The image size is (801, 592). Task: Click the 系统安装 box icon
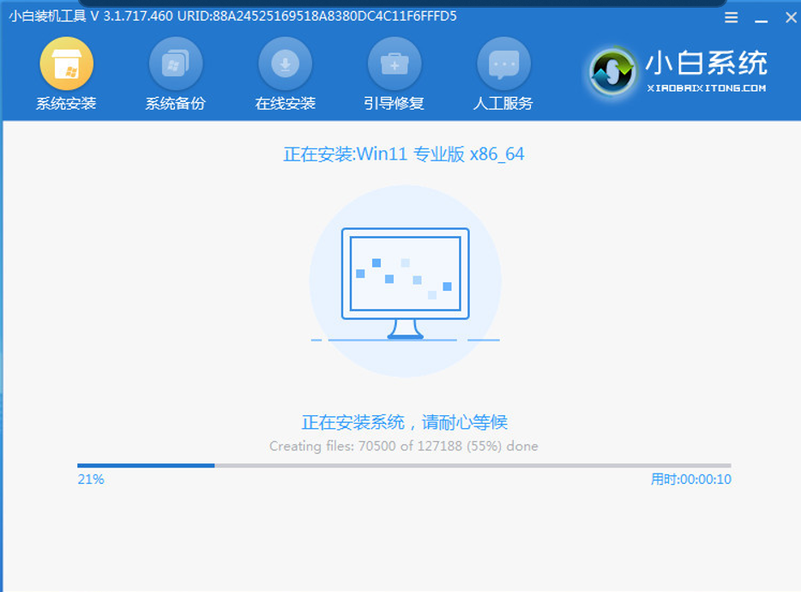66,64
